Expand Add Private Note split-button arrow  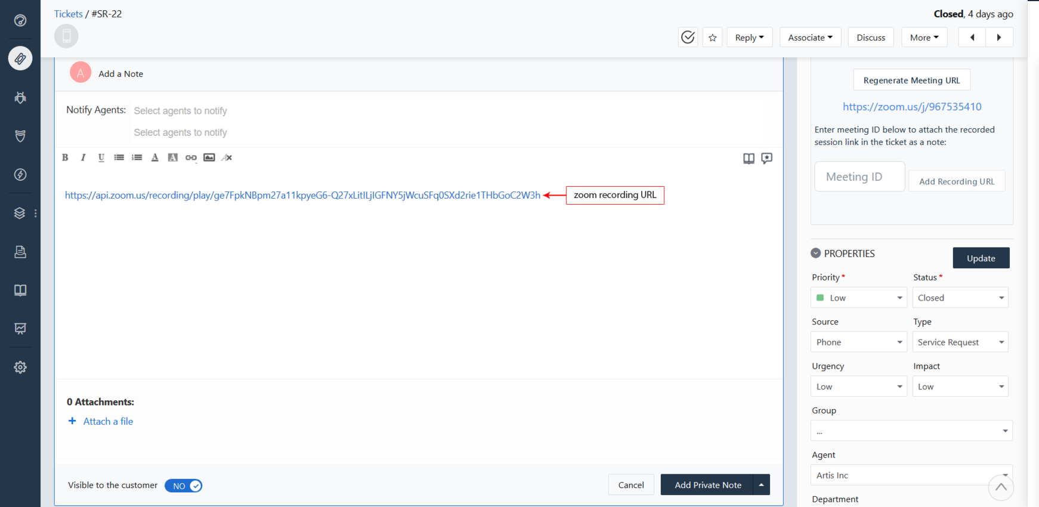[761, 484]
